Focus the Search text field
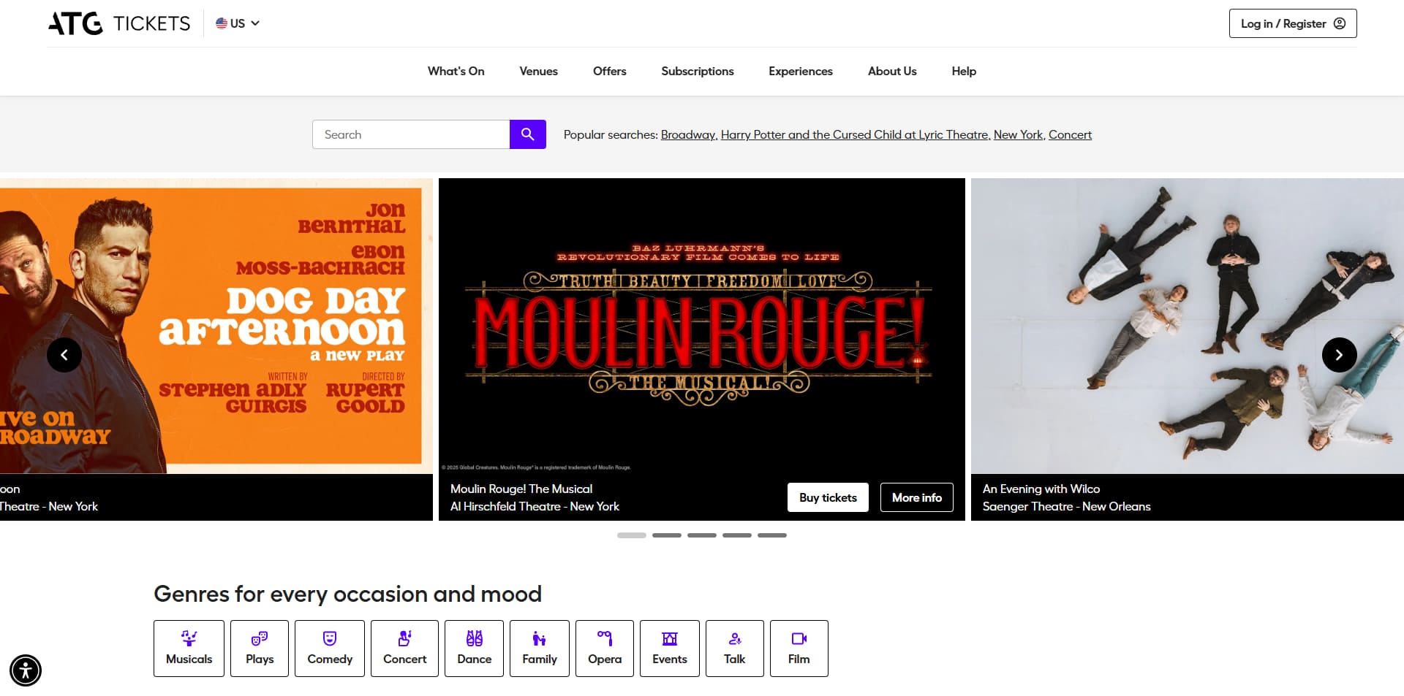This screenshot has height=696, width=1404. (x=411, y=134)
